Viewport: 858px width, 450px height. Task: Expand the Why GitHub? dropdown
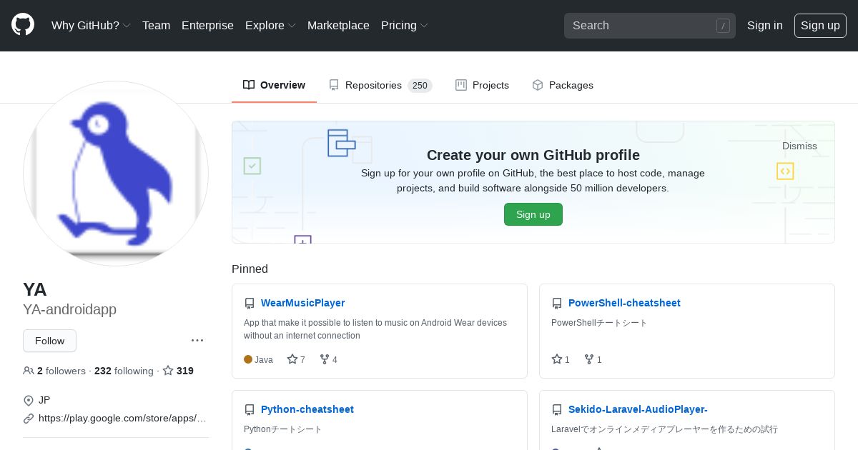91,25
